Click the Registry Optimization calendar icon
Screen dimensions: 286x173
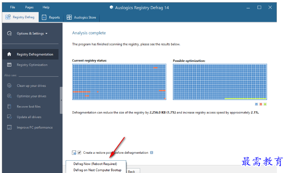9,65
